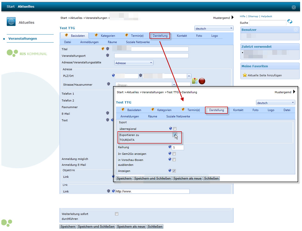
Task: Open the Logo tab in main form
Action: click(x=214, y=36)
